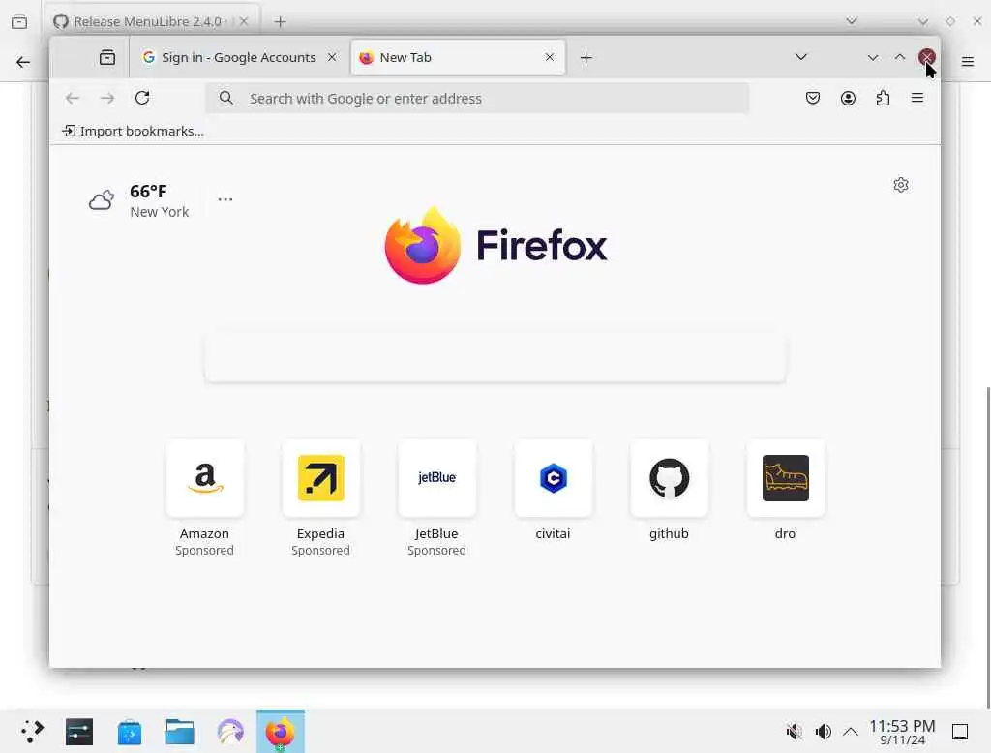991x753 pixels.
Task: Open the Firefox account icon
Action: pos(848,98)
